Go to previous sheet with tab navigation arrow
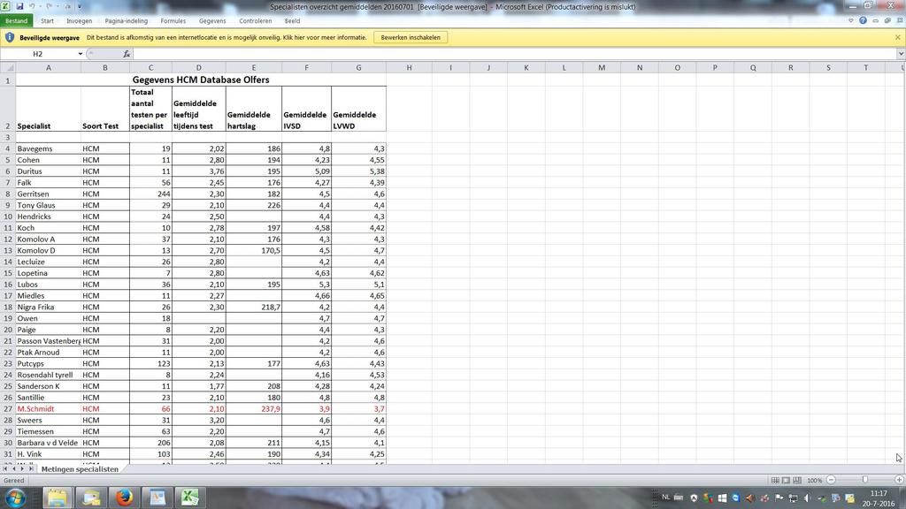This screenshot has width=906, height=509. click(14, 469)
